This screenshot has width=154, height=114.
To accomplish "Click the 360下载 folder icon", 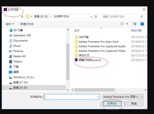I will click(x=76, y=37).
